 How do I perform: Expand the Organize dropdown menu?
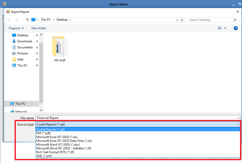click(x=16, y=28)
